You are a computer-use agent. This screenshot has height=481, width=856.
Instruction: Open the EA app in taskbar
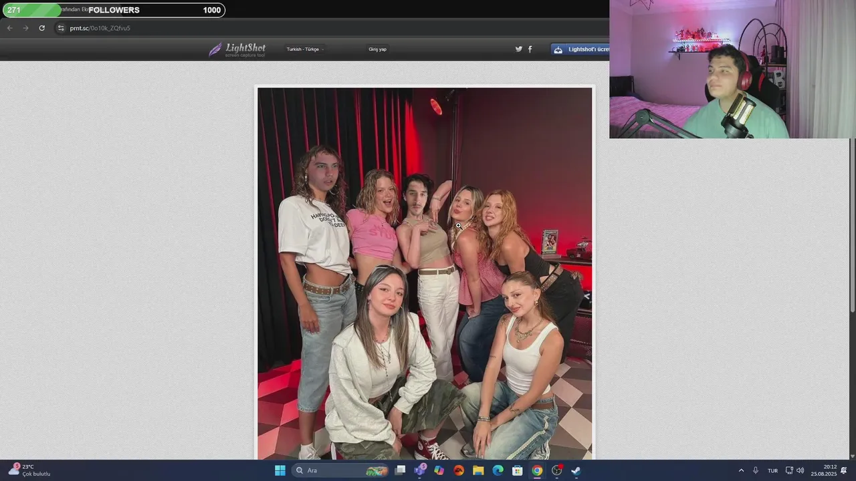pyautogui.click(x=459, y=470)
